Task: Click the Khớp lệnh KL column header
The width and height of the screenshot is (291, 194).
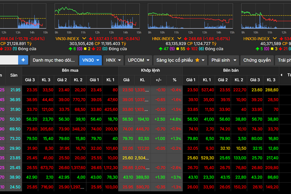Action: 142,80
